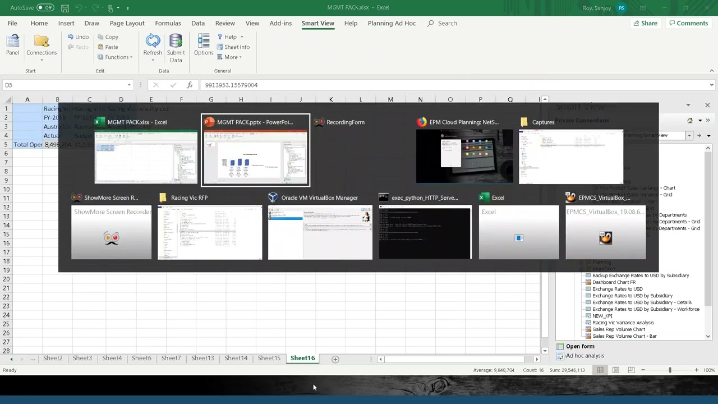This screenshot has height=404, width=718.
Task: Open the Refresh dropdown arrow
Action: (153, 60)
